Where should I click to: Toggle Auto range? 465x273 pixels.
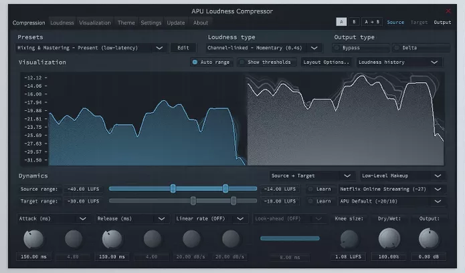(211, 62)
